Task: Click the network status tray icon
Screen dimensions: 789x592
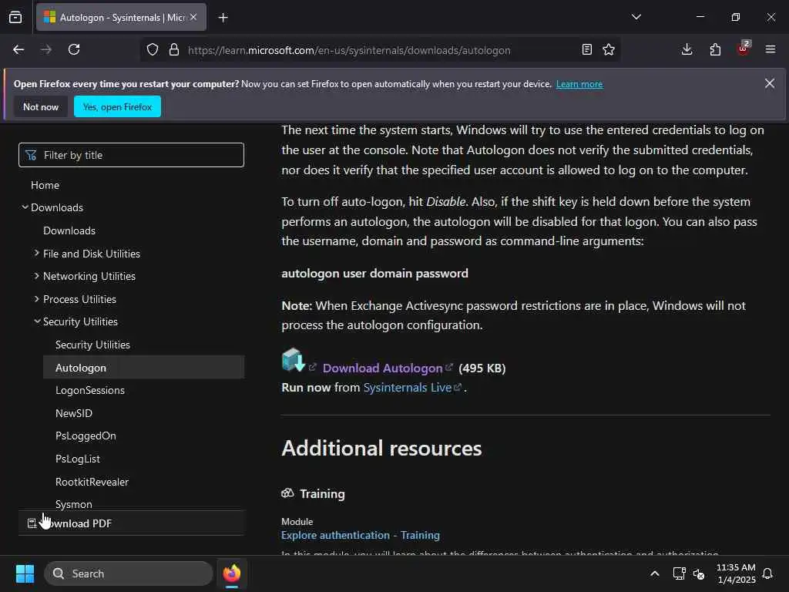Action: pyautogui.click(x=679, y=573)
